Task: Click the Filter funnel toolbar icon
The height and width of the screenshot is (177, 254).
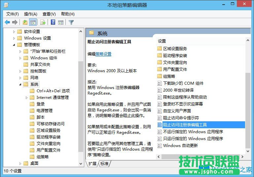Action: tap(71, 22)
